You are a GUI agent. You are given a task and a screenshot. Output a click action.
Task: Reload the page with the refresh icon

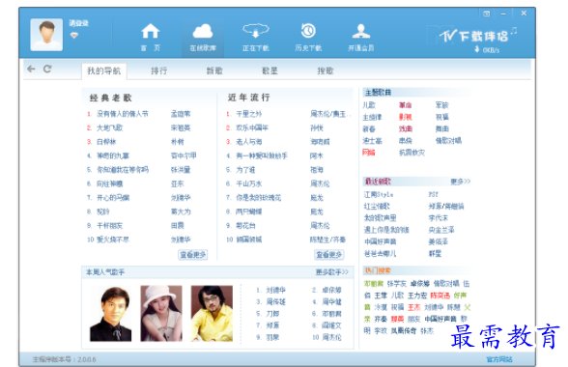point(47,69)
